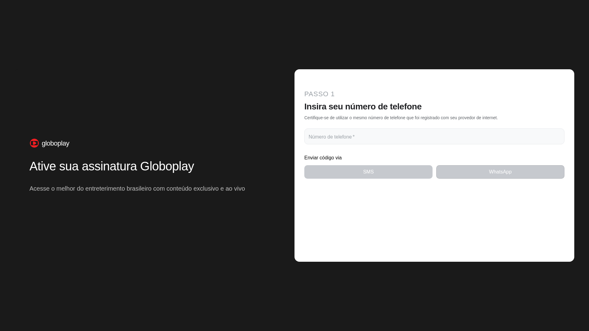589x331 pixels.
Task: Click the "Enviar código via" label
Action: pos(323,158)
